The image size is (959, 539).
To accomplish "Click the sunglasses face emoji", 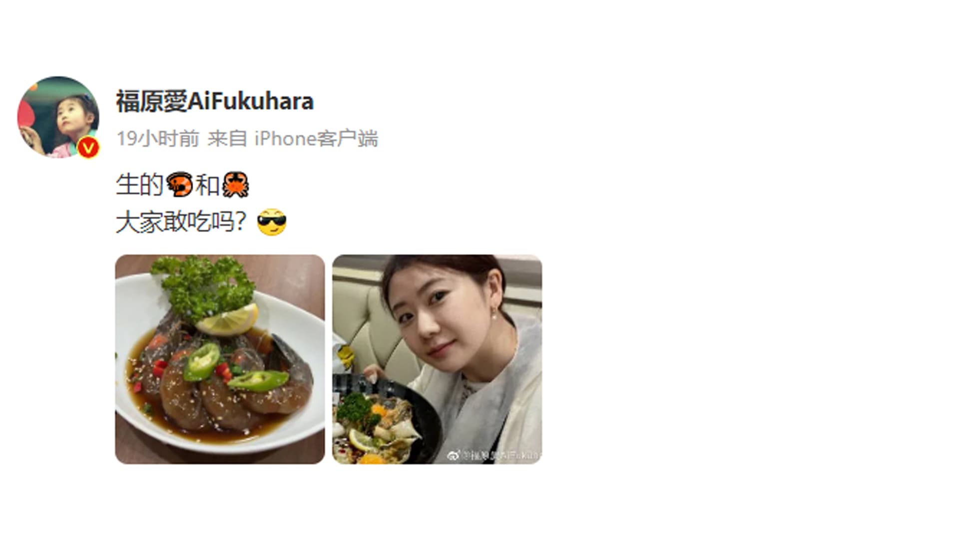I will (x=272, y=222).
